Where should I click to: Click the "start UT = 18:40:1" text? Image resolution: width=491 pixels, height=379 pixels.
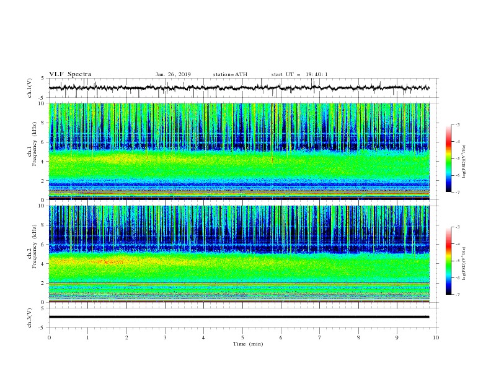pyautogui.click(x=299, y=74)
